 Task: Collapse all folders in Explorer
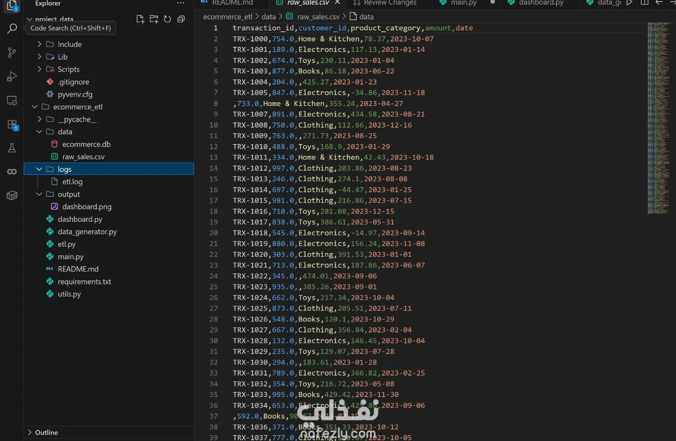tap(181, 19)
